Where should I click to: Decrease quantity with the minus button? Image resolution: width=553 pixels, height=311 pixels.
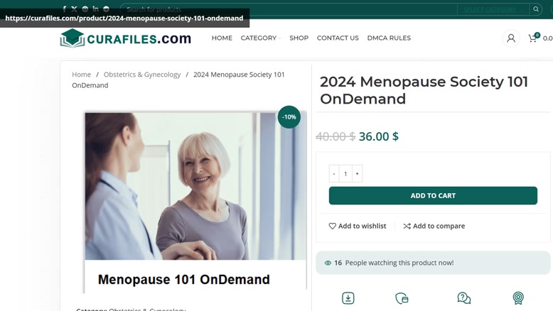pyautogui.click(x=334, y=174)
